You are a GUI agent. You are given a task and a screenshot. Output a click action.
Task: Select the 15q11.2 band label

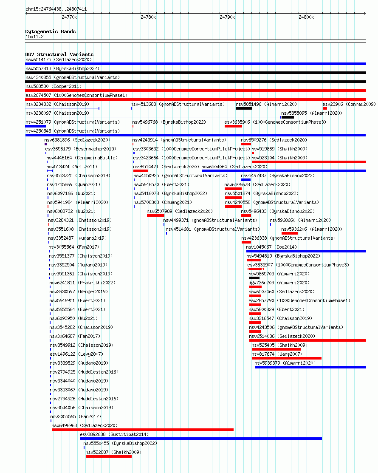(34, 37)
